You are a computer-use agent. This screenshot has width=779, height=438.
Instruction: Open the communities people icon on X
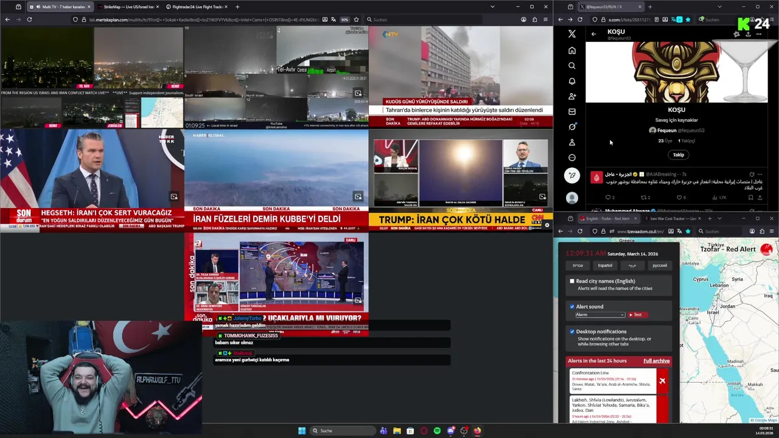[571, 96]
